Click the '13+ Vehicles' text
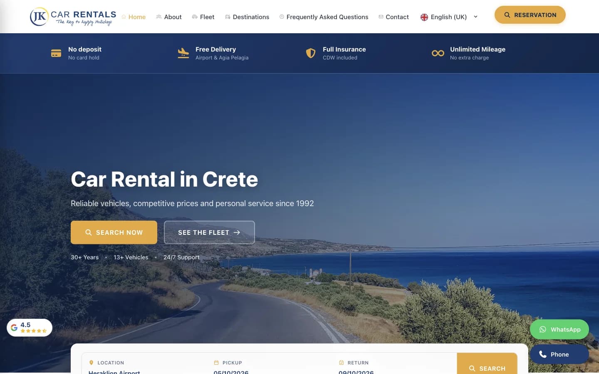 [131, 257]
